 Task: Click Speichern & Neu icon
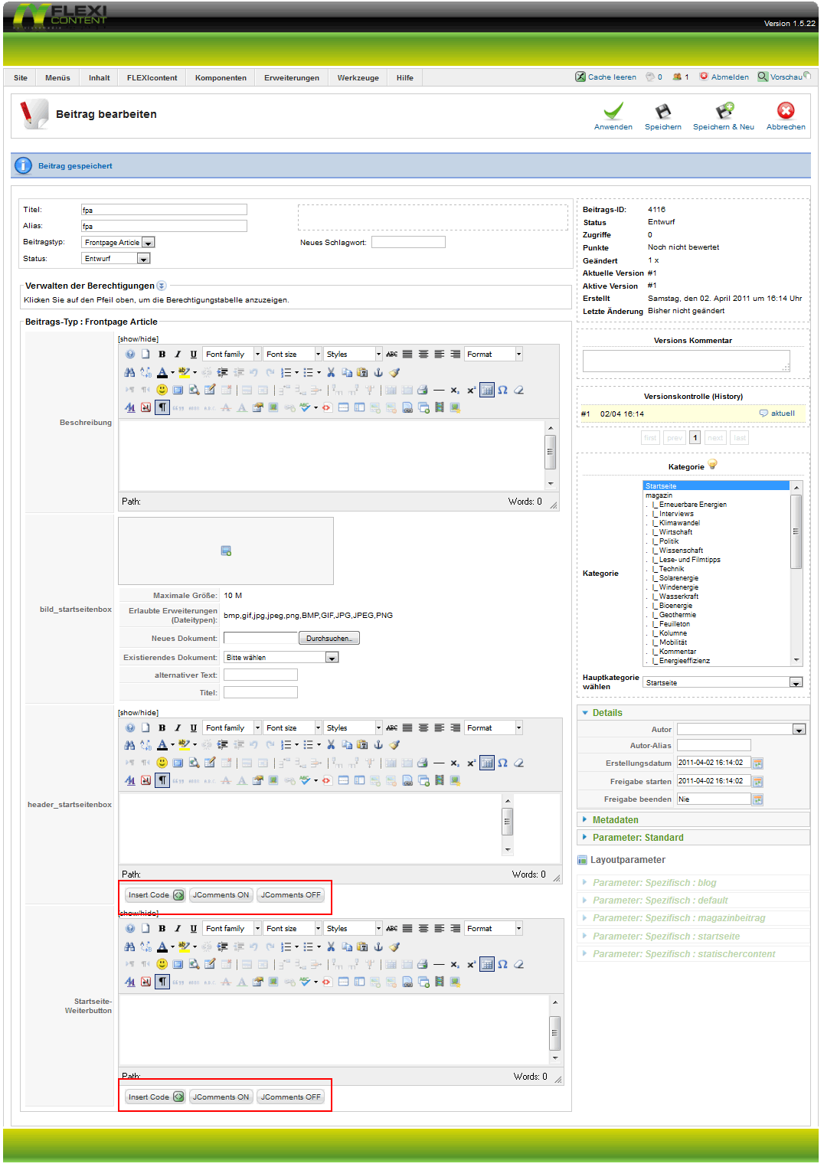tap(724, 112)
